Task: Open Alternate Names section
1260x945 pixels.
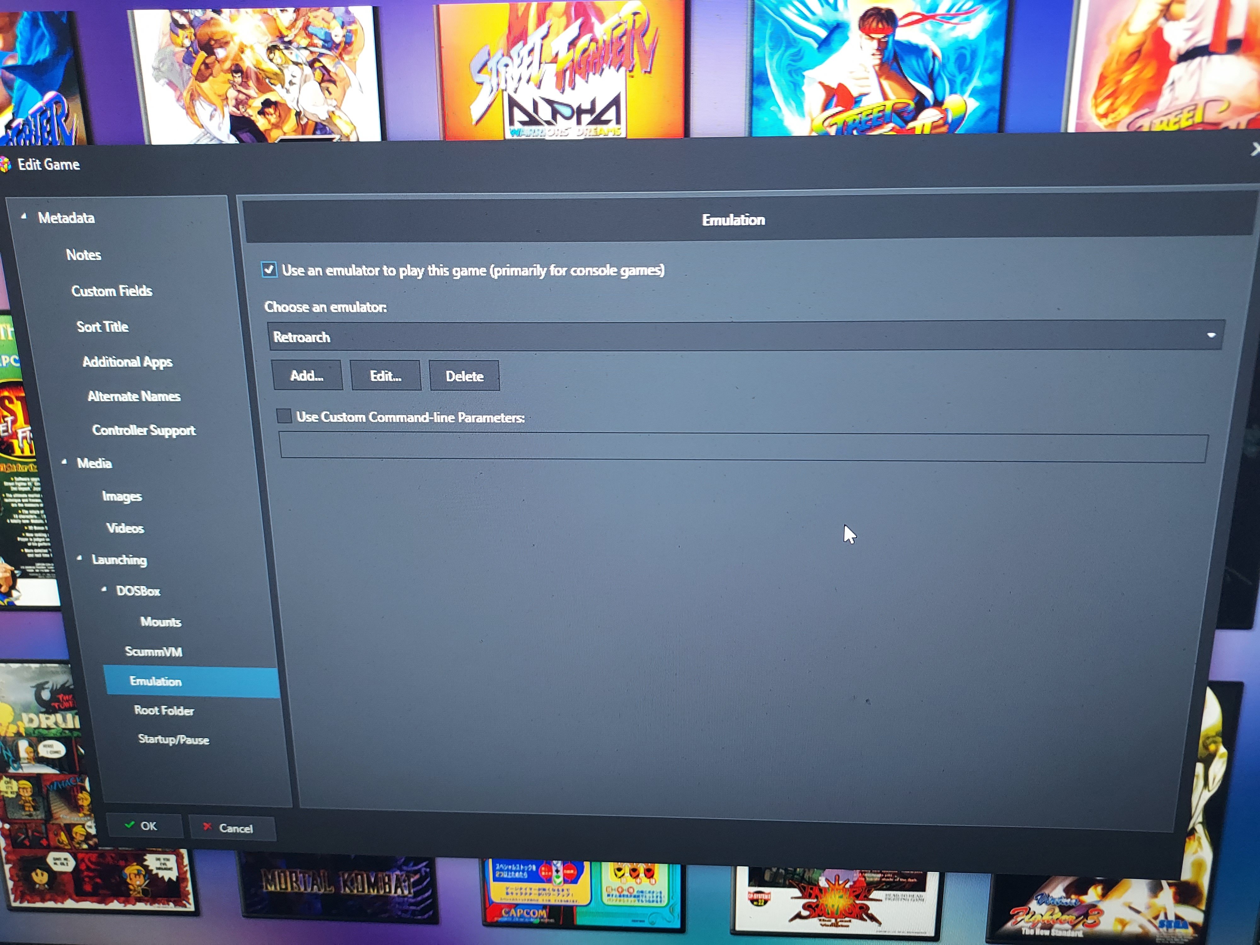Action: tap(135, 396)
